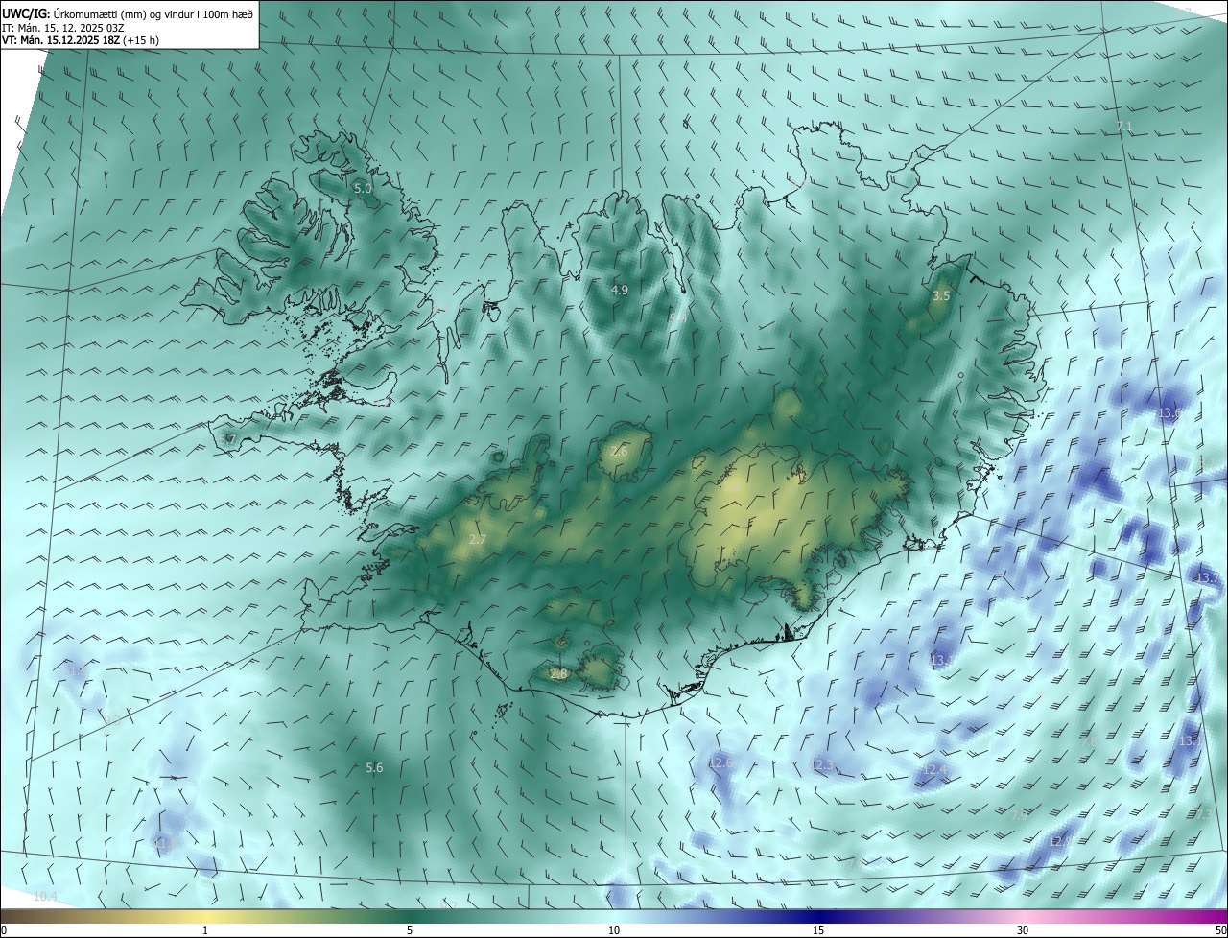Click the 0 tick label on the color scale
Screen dimensions: 1228x938
pos(4,930)
